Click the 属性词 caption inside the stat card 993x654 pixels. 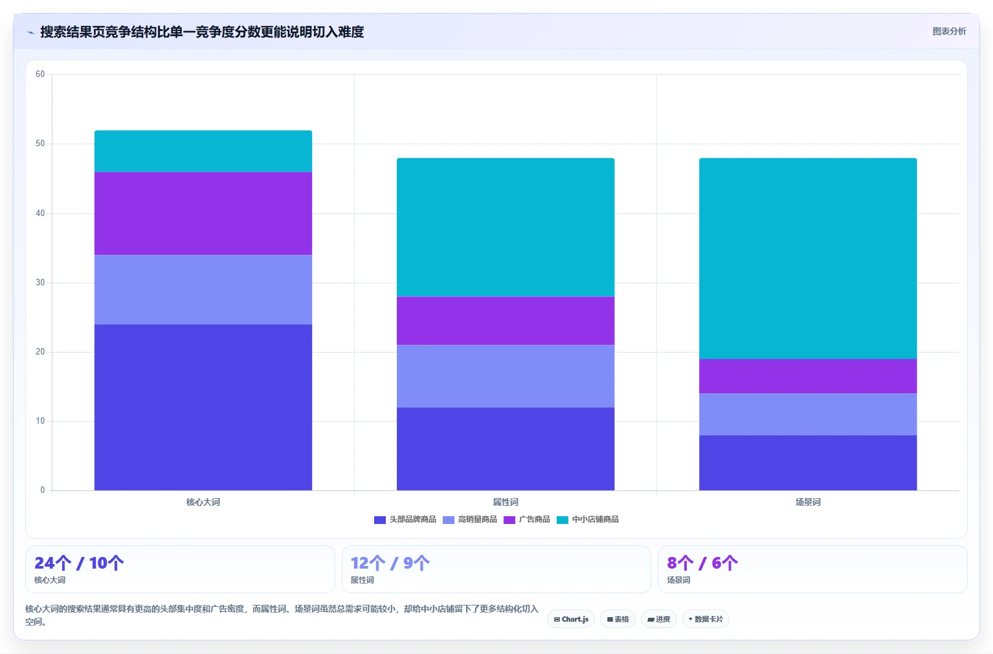click(x=363, y=580)
